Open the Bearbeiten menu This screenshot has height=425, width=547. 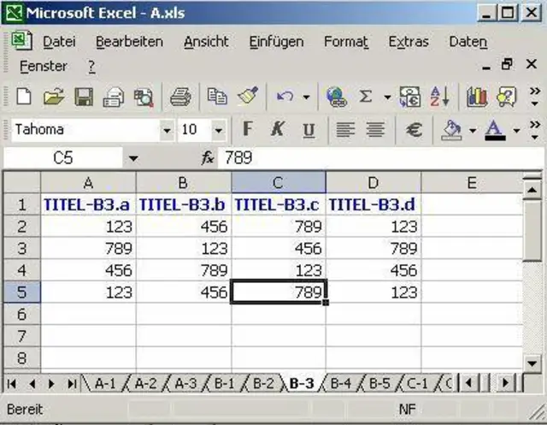pos(129,42)
